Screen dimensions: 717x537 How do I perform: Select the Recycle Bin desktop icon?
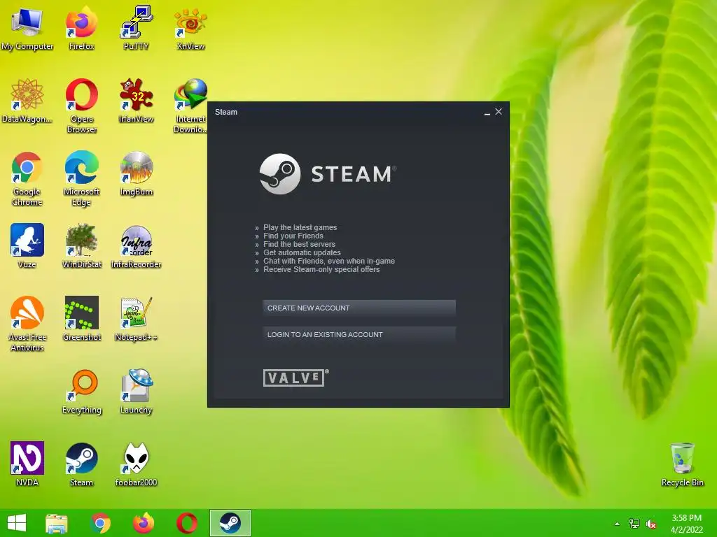click(x=682, y=464)
